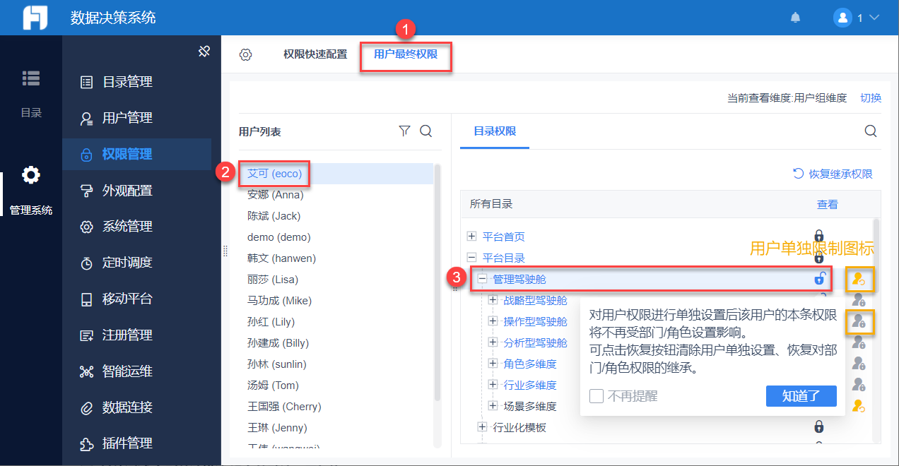Viewport: 899px width, 466px height.
Task: Search the 目录权限 panel with the magnifier icon
Action: pos(871,131)
